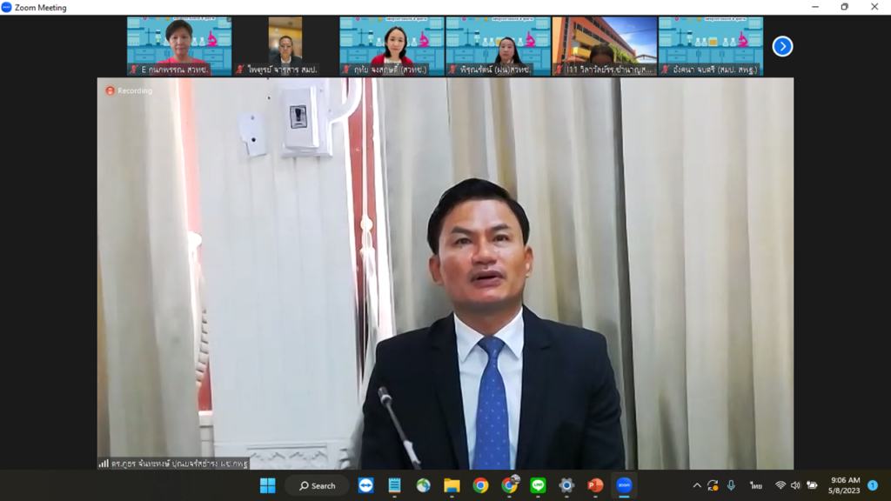Open Windows Settings from the taskbar

565,486
